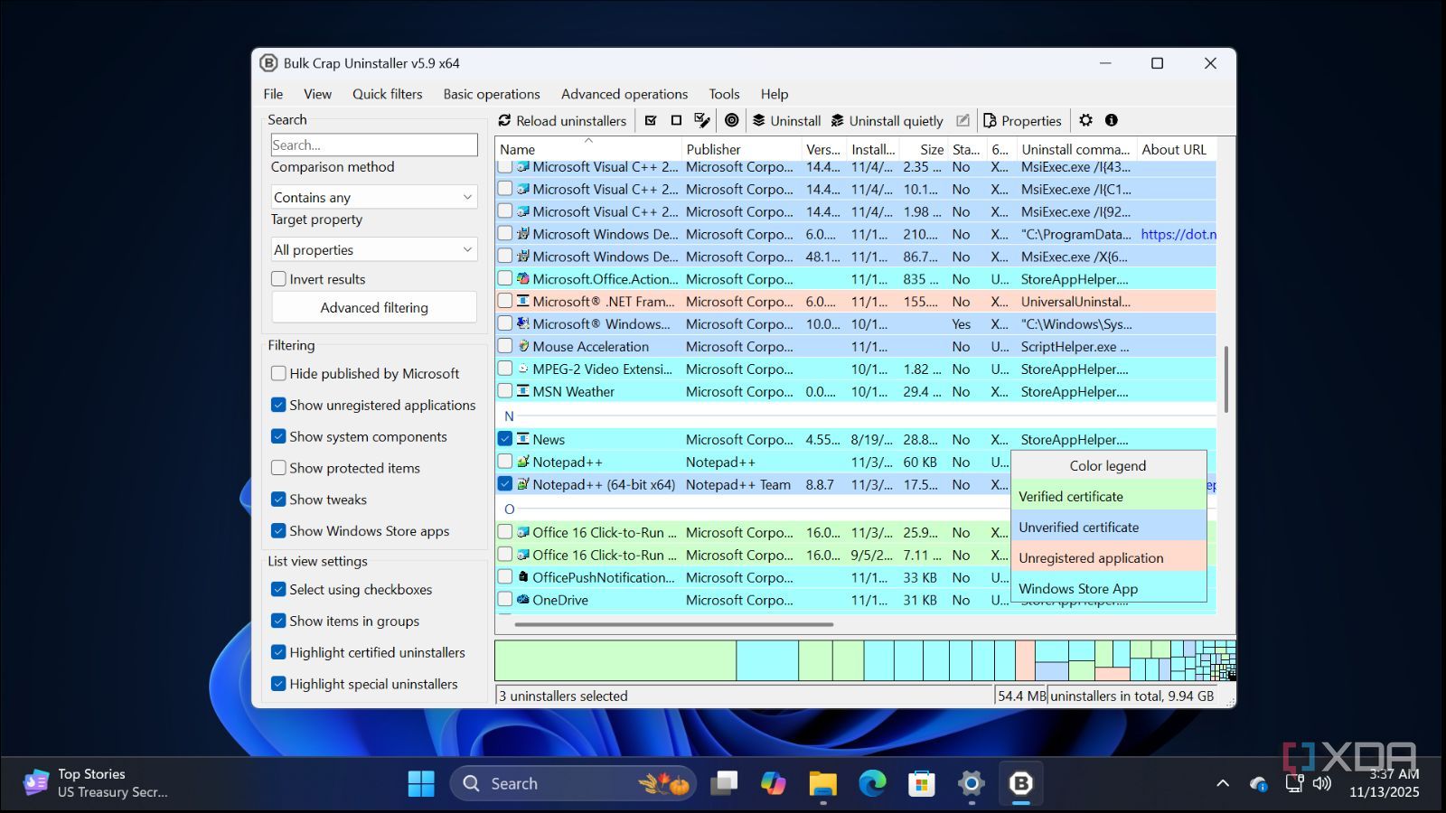Open Windows Start menu
The height and width of the screenshot is (813, 1446).
[421, 783]
